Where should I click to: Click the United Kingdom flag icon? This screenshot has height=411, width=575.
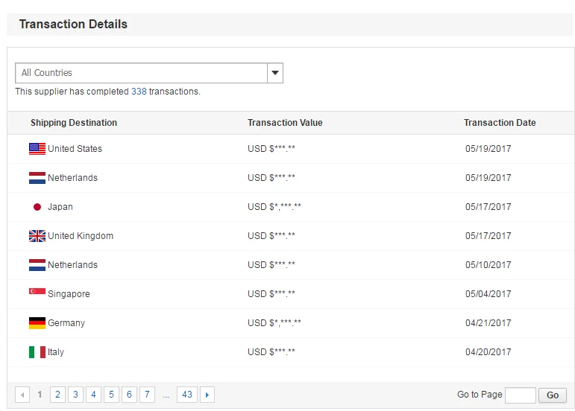[37, 236]
